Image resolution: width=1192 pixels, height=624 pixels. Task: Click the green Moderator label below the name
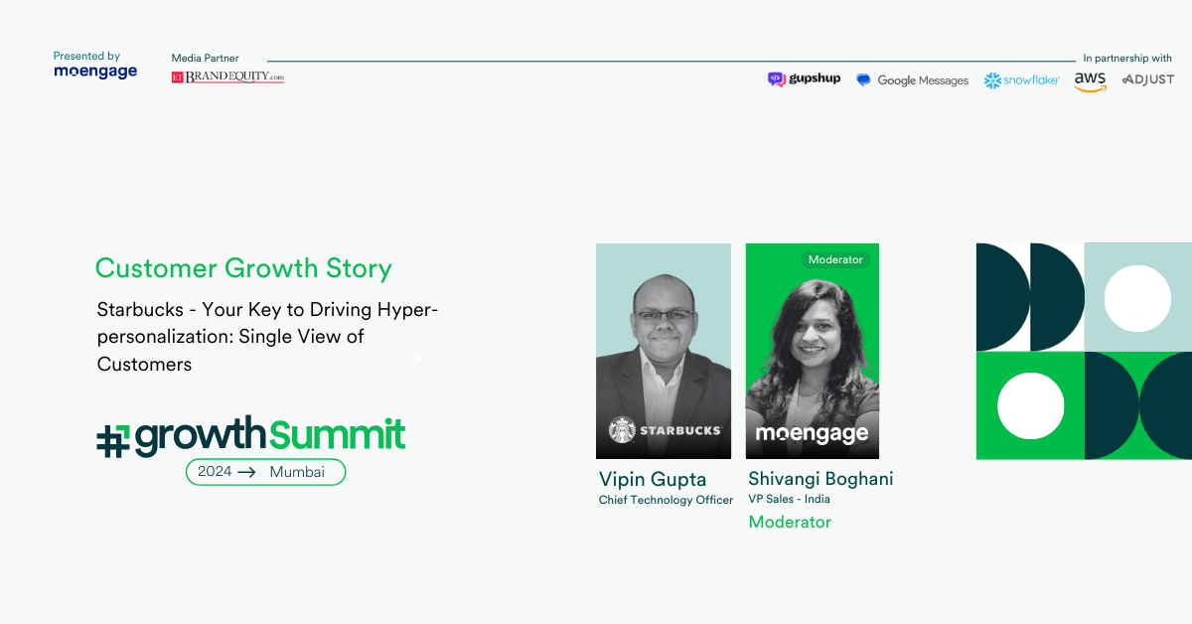790,522
